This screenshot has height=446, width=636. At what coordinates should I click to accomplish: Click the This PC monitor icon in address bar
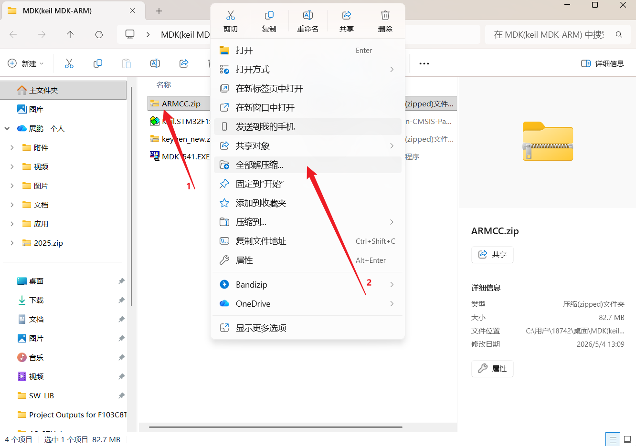pyautogui.click(x=130, y=34)
